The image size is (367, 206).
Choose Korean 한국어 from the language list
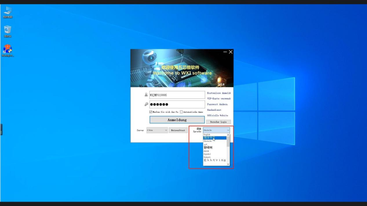pos(215,148)
